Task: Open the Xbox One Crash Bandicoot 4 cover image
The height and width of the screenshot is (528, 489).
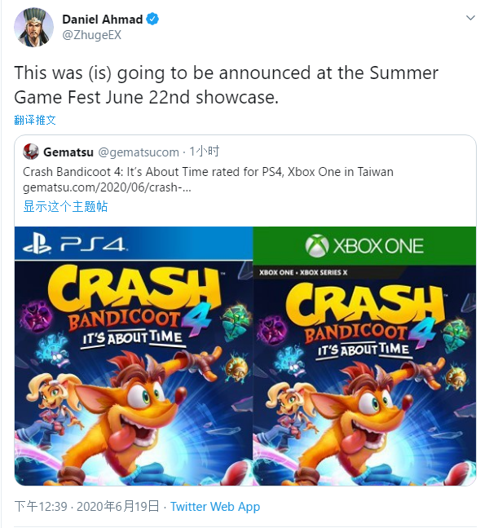Action: [364, 356]
